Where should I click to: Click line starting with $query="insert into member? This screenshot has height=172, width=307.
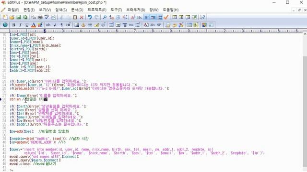tap(111, 150)
